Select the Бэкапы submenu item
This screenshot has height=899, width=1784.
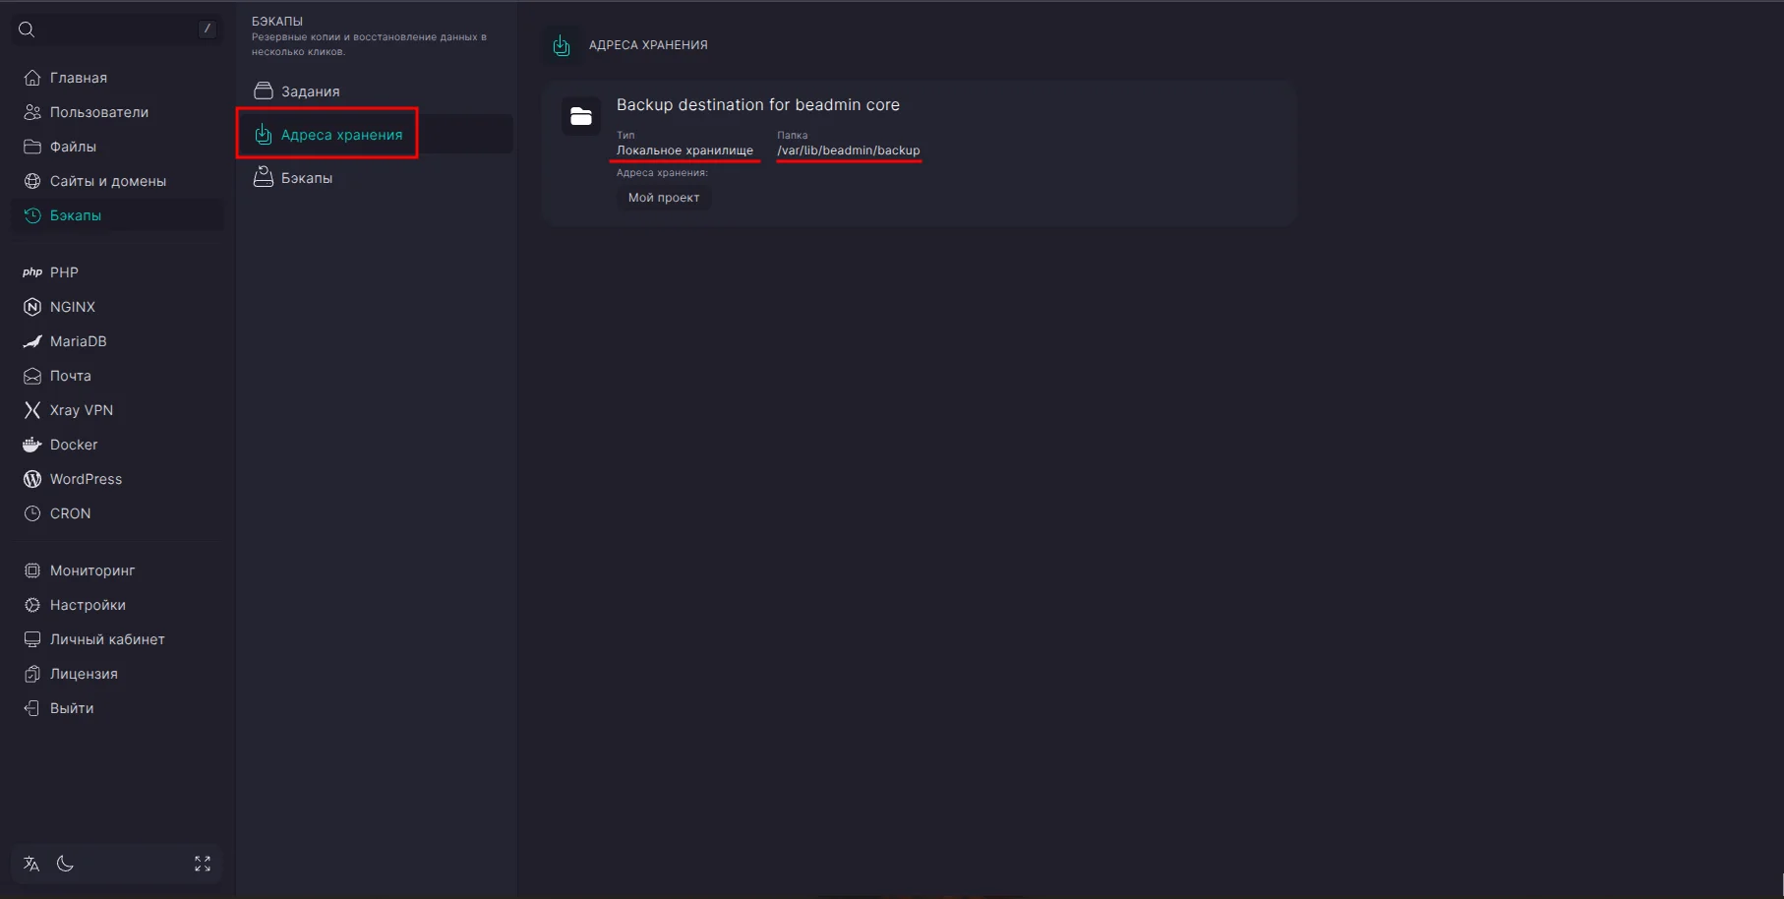(306, 178)
